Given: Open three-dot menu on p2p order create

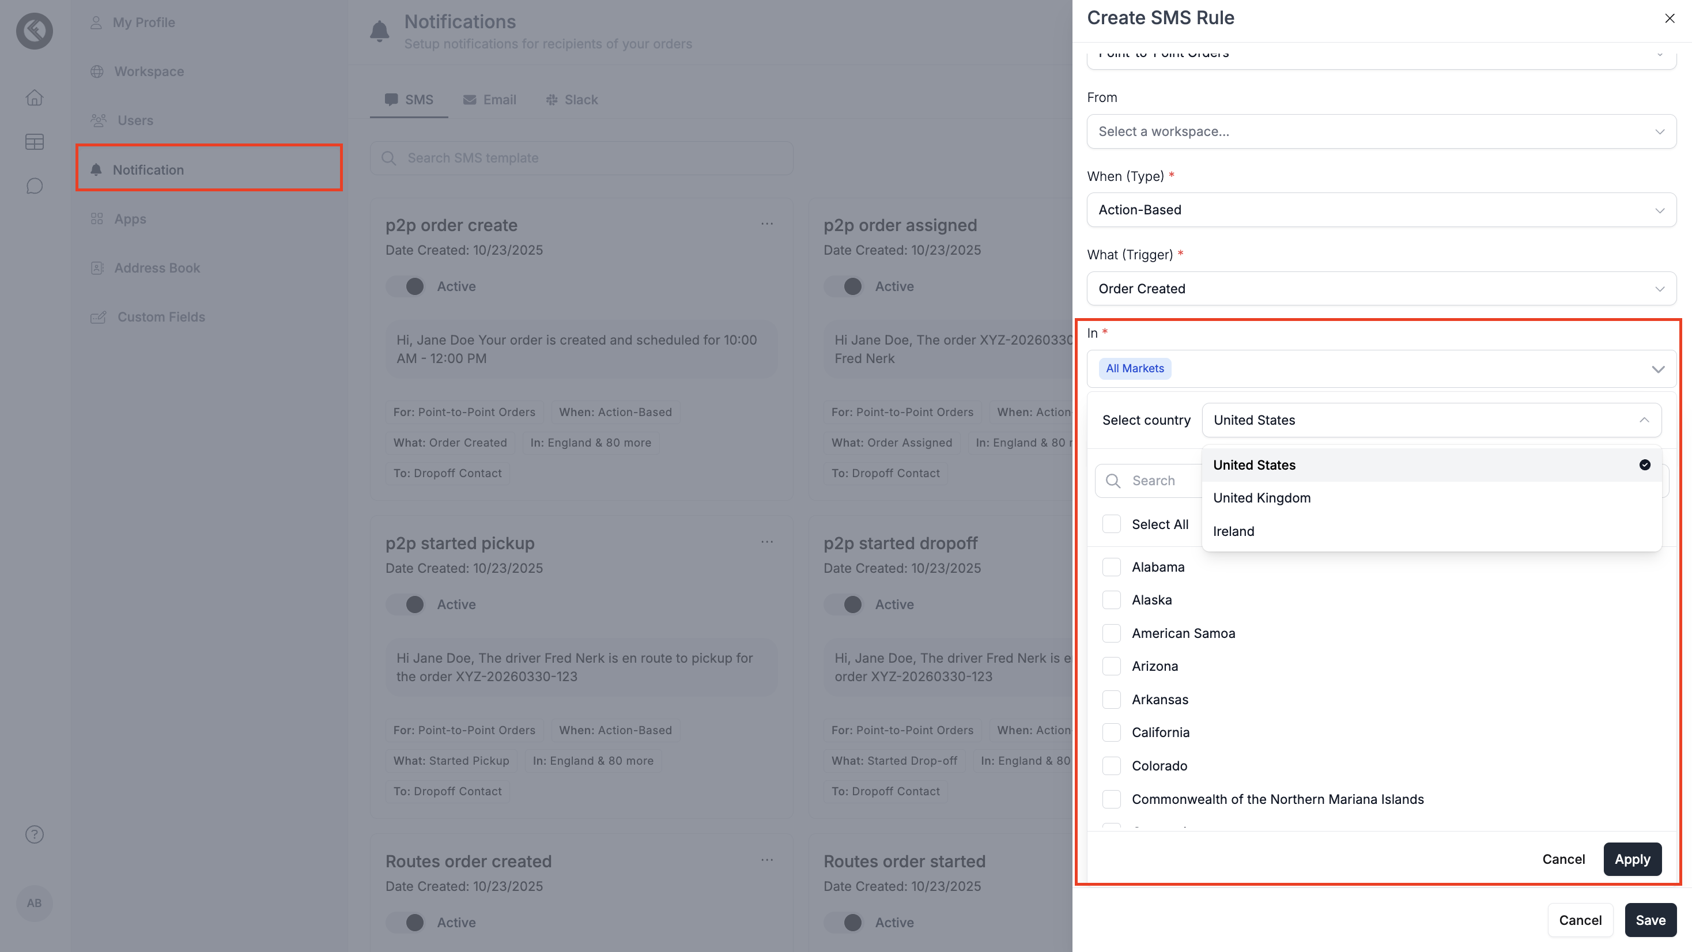Looking at the screenshot, I should (x=766, y=224).
